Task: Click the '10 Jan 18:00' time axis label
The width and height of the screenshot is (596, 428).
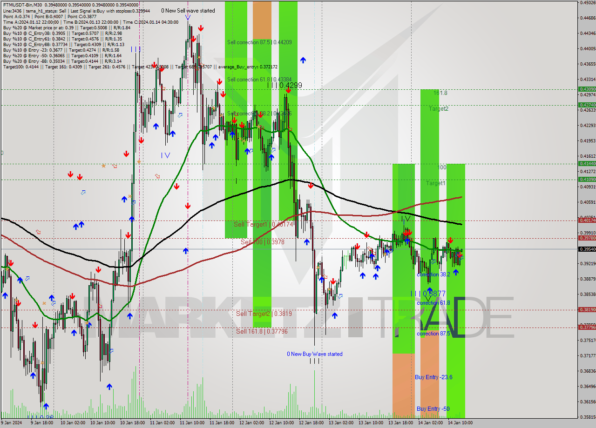Action: 133,423
